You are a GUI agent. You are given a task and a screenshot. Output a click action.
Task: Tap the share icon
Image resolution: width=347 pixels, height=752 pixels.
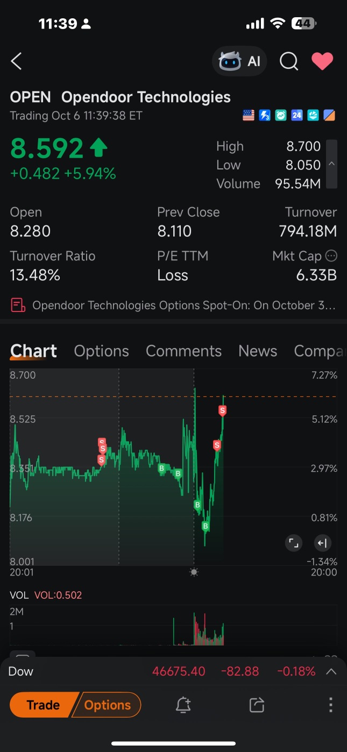(257, 705)
